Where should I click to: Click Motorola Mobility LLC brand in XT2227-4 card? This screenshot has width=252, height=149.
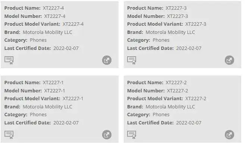click(48, 32)
